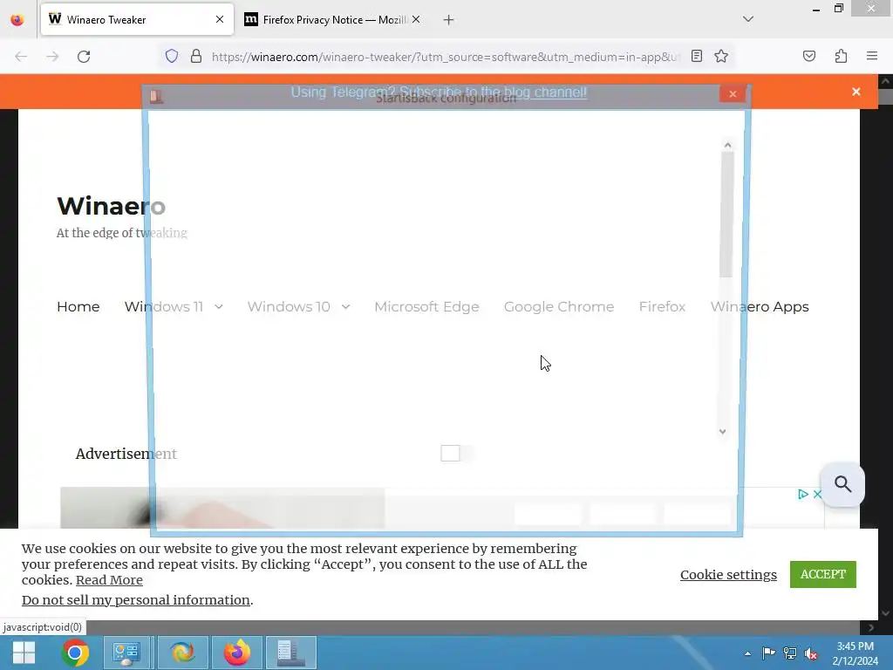View site security lock information

[196, 56]
